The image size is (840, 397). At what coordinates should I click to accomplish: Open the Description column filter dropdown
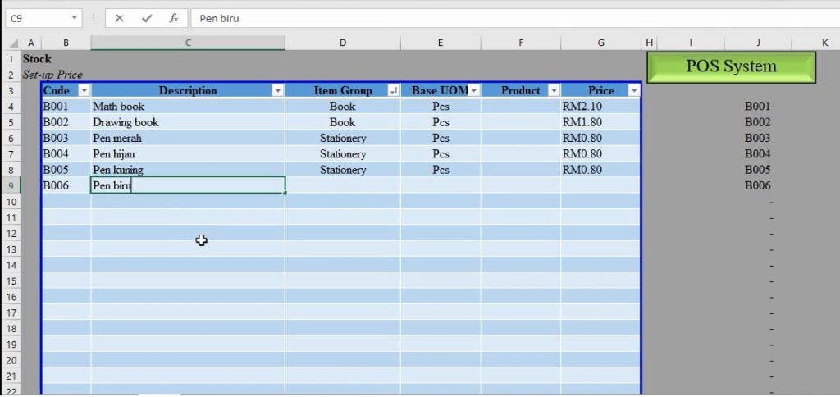(x=277, y=90)
